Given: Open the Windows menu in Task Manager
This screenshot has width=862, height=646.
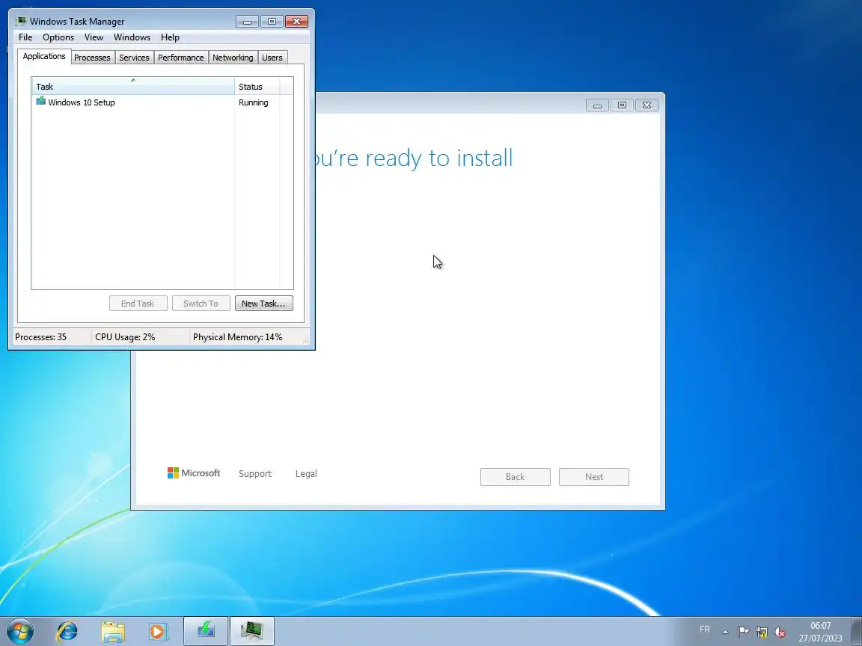Looking at the screenshot, I should [x=132, y=37].
